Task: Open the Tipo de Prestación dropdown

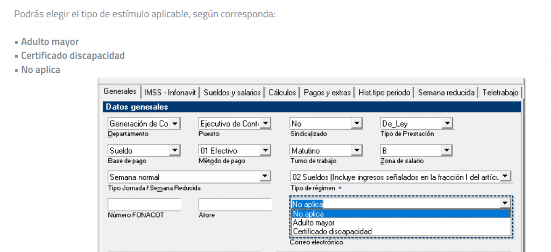Action: 447,124
